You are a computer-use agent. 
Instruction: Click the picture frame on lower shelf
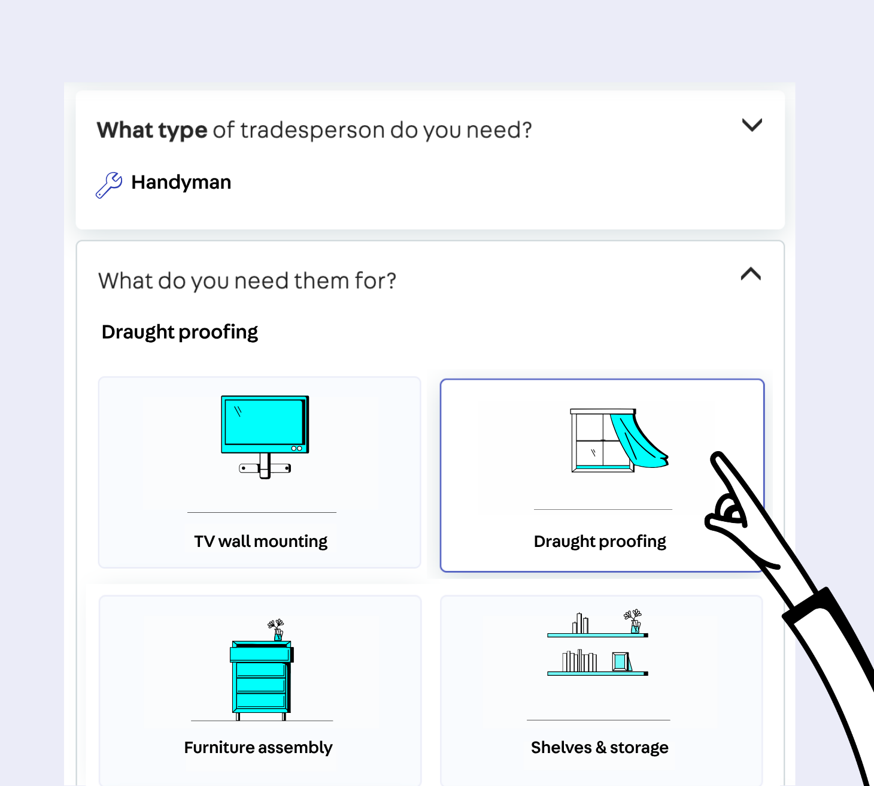pos(621,661)
